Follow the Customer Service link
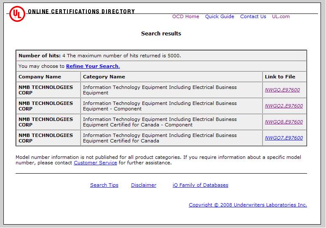 (x=96, y=163)
